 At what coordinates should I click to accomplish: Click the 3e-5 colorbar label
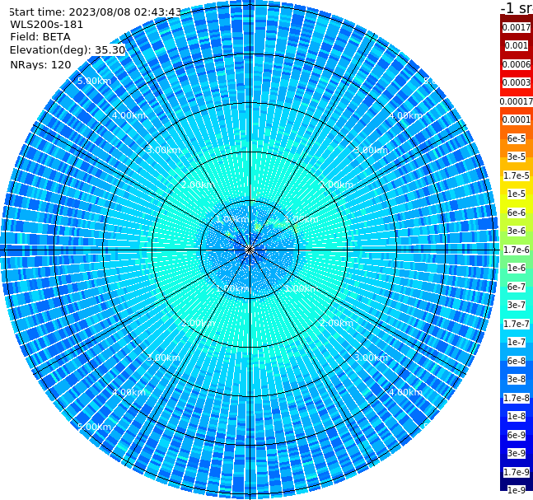(x=517, y=157)
